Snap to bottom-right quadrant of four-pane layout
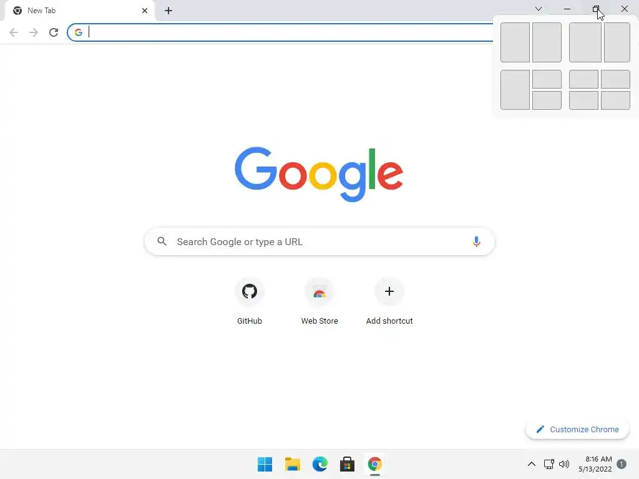 pyautogui.click(x=615, y=100)
